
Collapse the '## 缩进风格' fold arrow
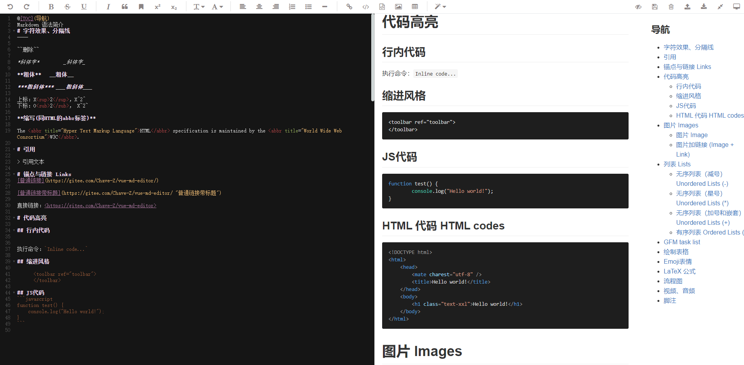[x=14, y=261]
